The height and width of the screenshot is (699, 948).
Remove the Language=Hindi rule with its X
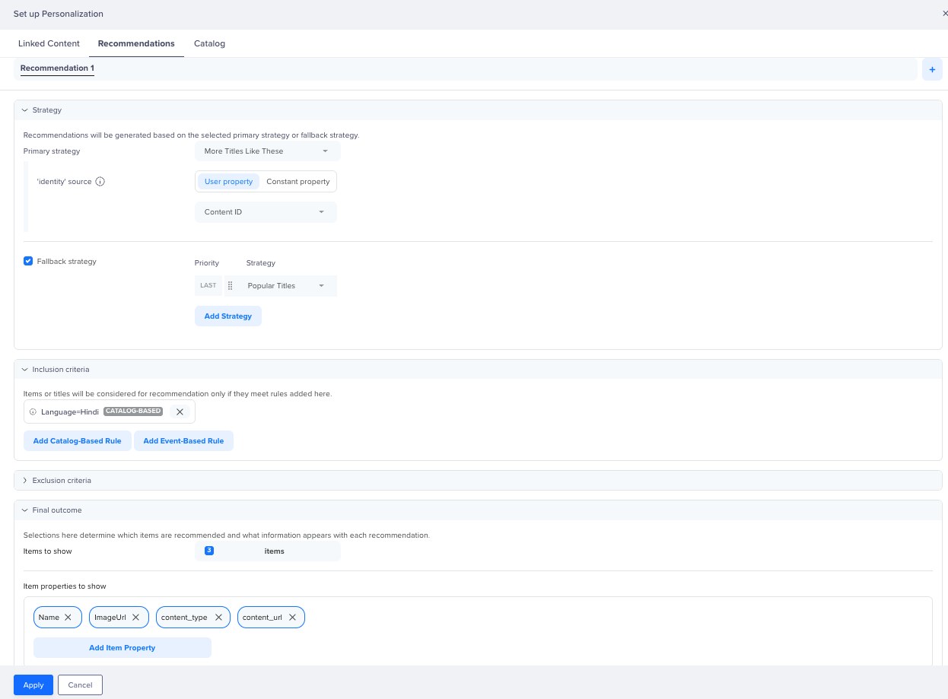180,411
